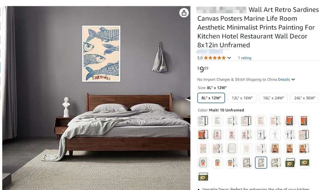Click the sardines poster in the photo

[x=101, y=54]
